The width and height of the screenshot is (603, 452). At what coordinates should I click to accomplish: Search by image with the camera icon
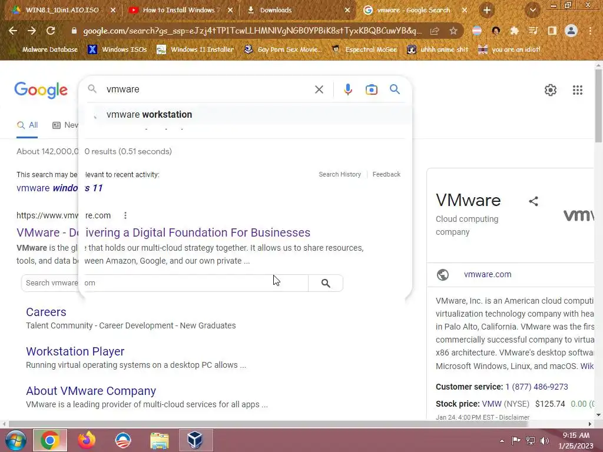pos(371,89)
